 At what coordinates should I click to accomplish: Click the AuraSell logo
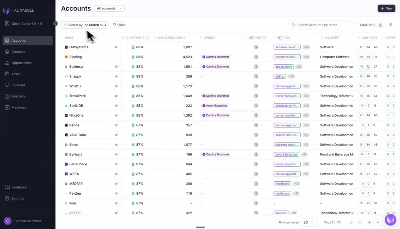tap(18, 10)
